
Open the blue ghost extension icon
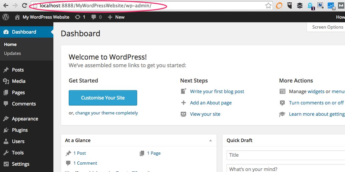pyautogui.click(x=310, y=6)
